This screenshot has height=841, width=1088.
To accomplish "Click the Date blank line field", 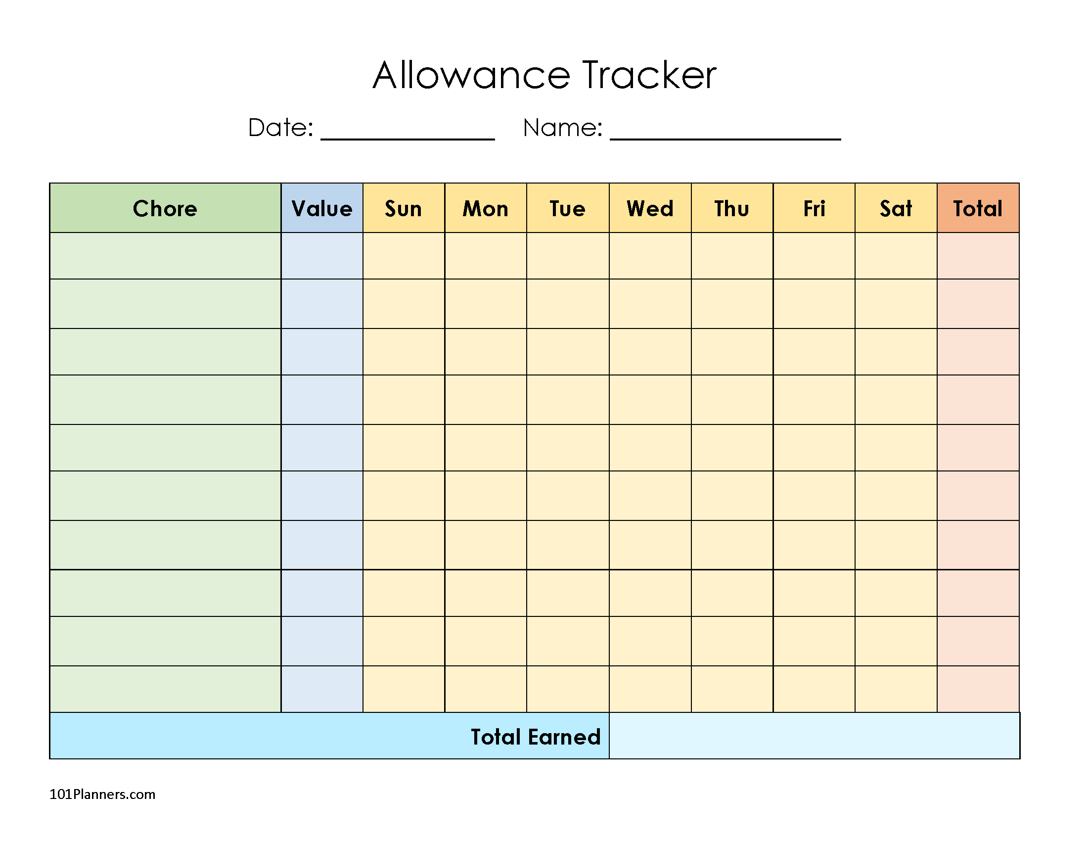I will click(x=408, y=131).
